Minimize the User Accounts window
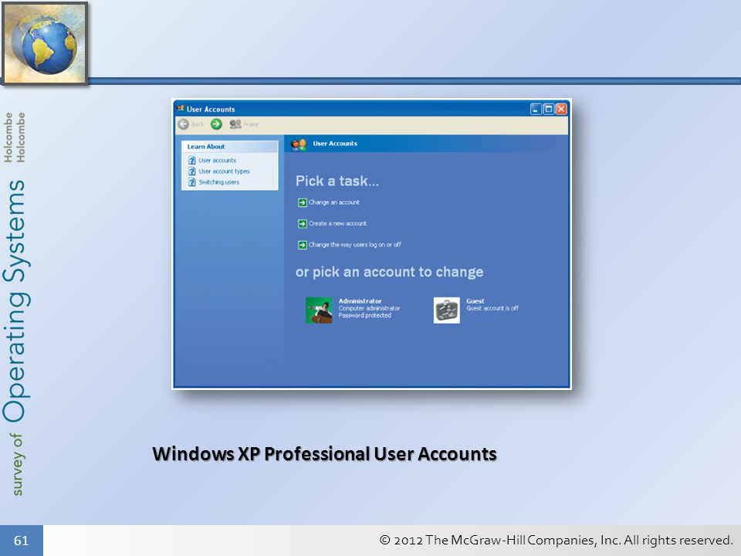741x556 pixels. (536, 109)
